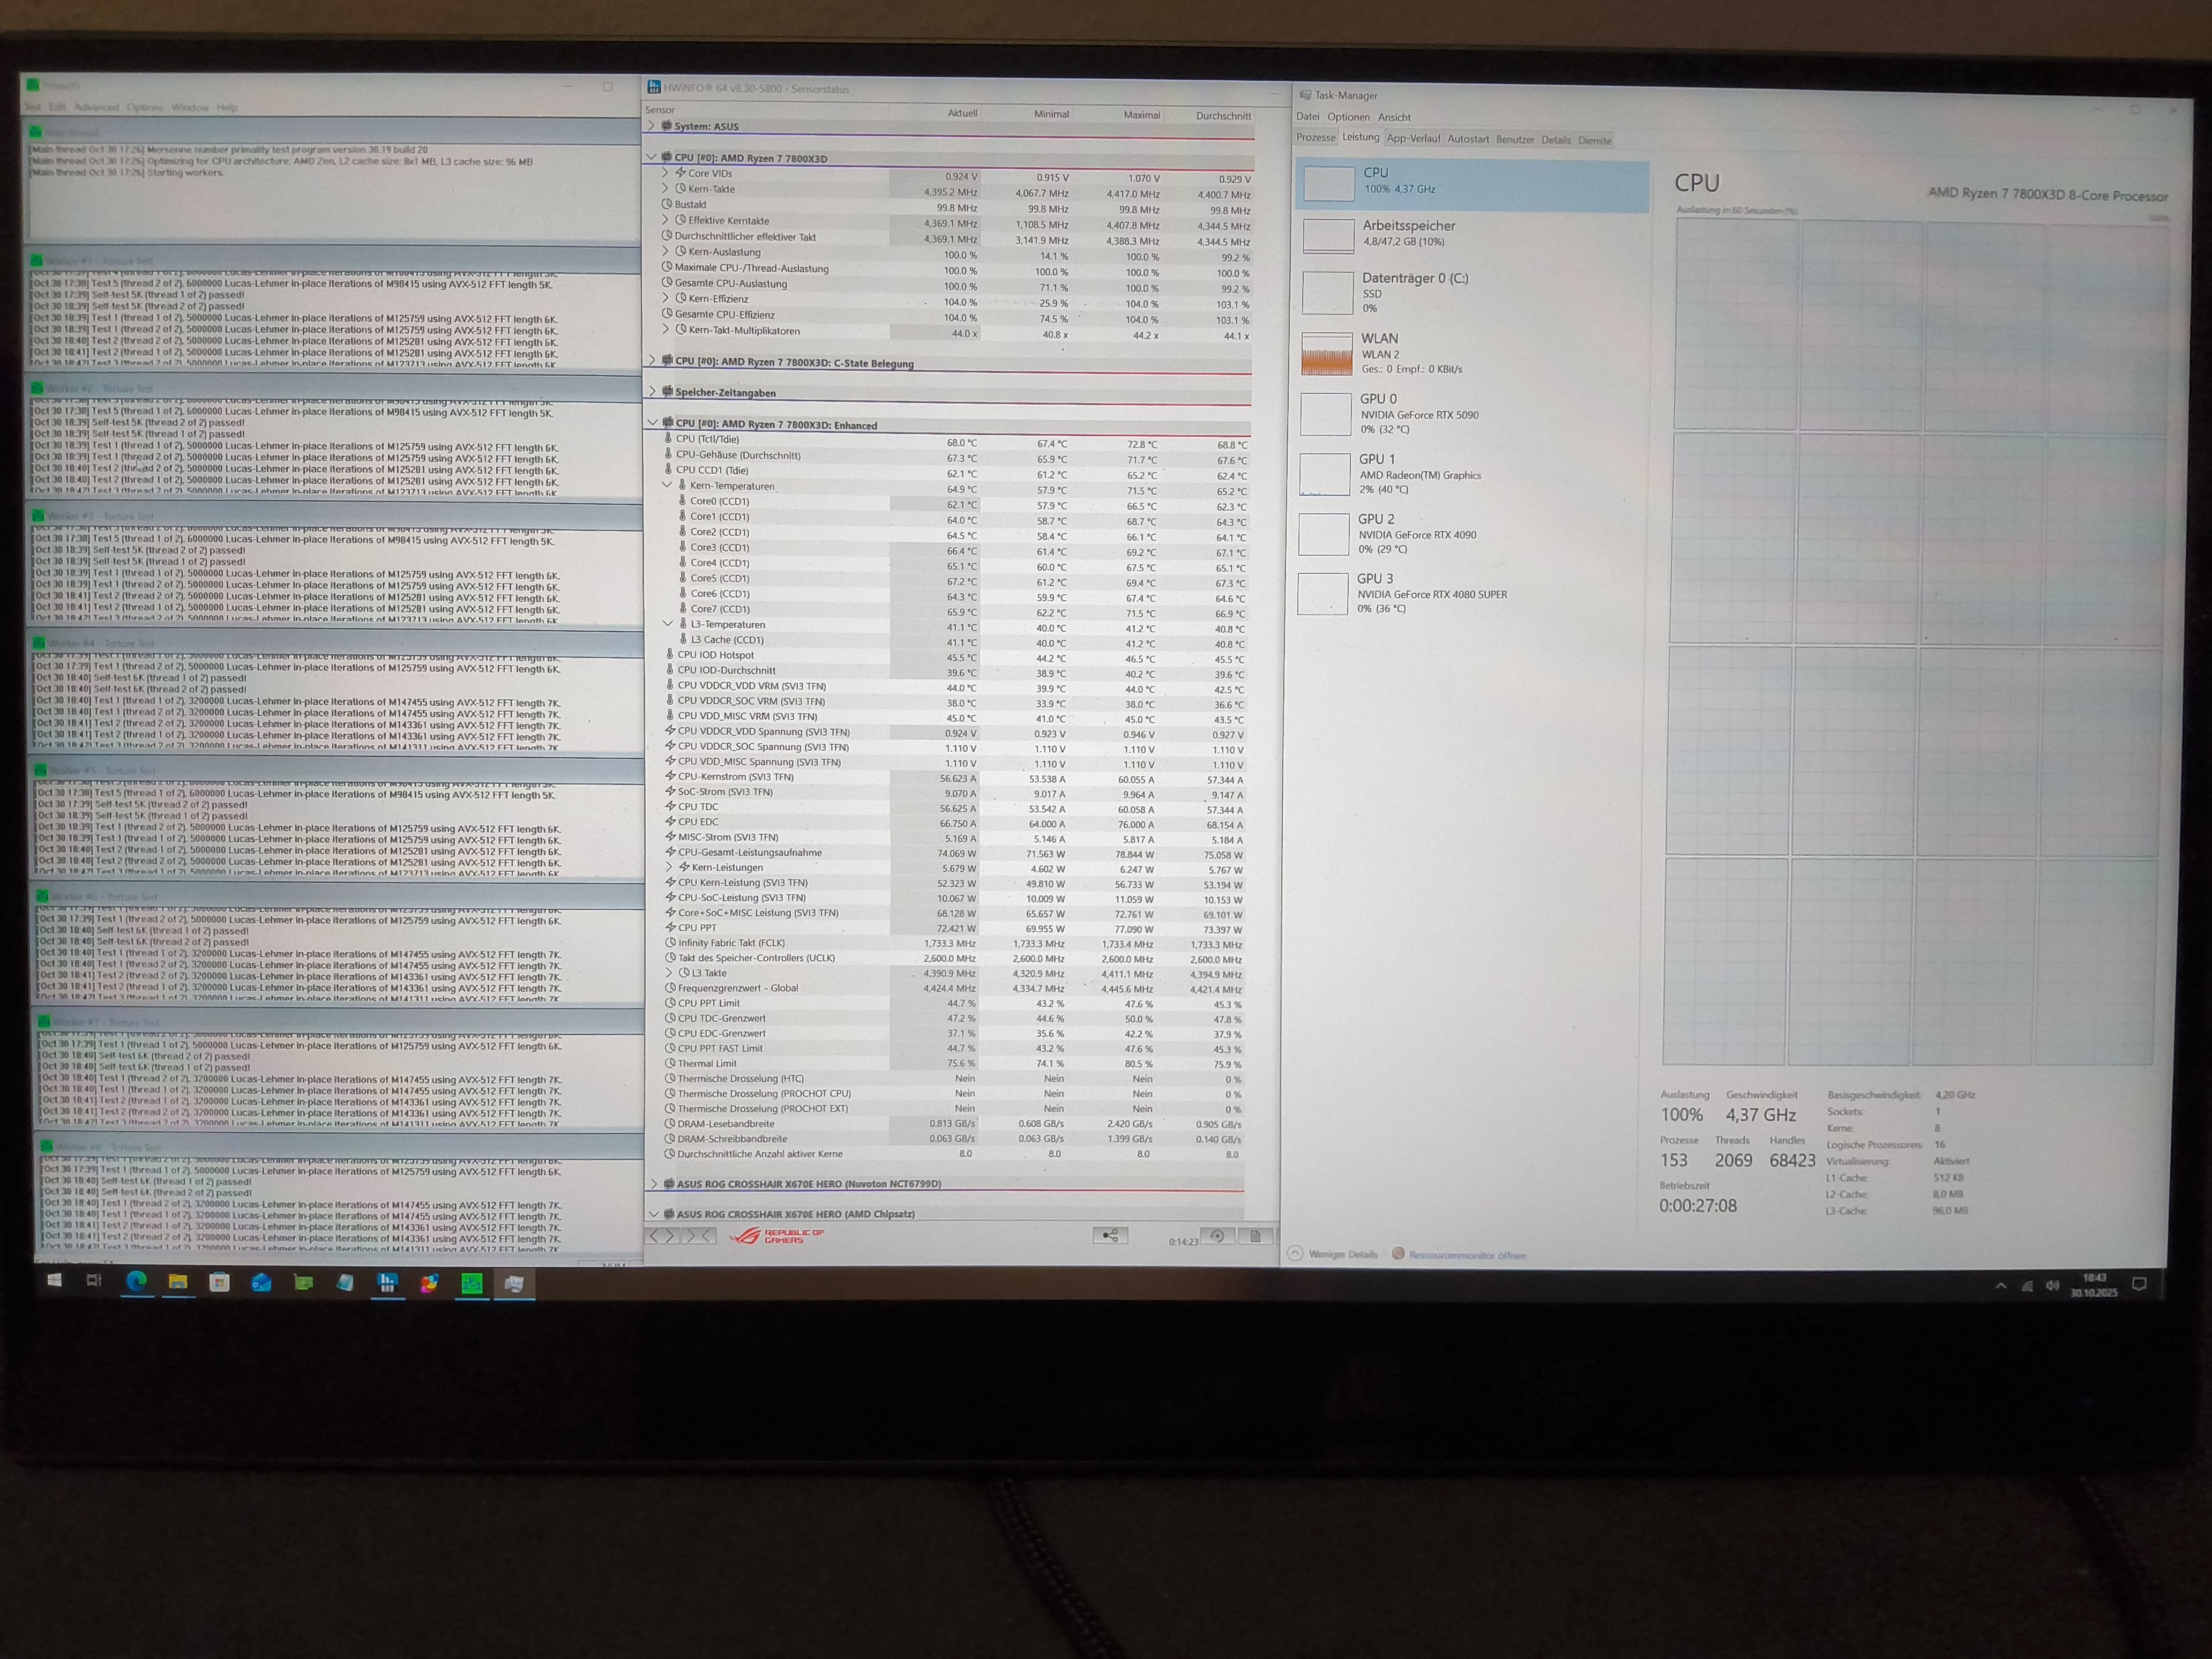Collapse L3-Temperaturen tree node

[x=668, y=624]
